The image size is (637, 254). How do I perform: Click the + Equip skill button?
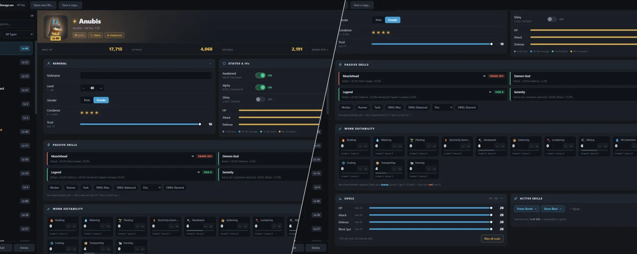[575, 209]
